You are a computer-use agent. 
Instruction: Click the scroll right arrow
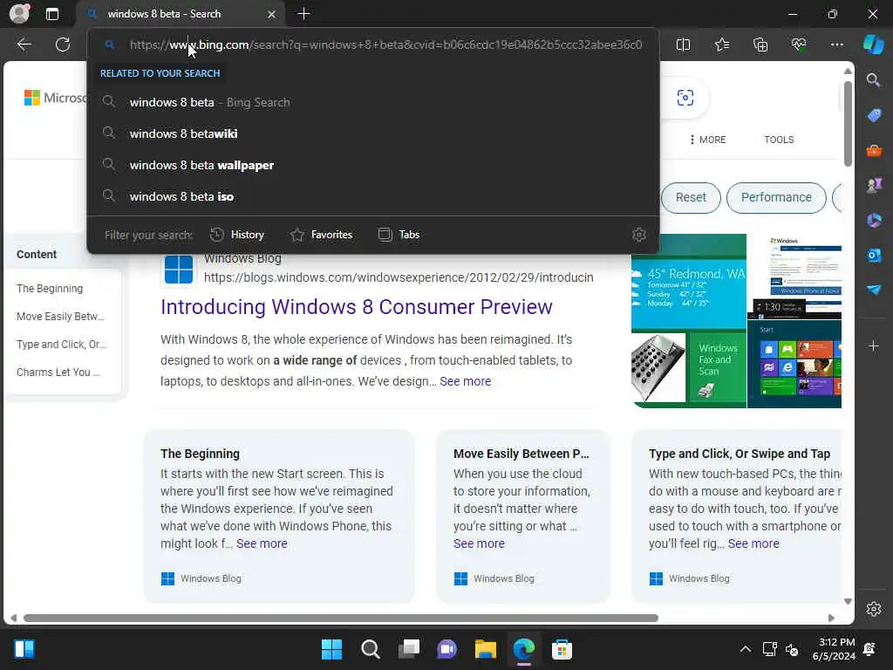tap(831, 619)
